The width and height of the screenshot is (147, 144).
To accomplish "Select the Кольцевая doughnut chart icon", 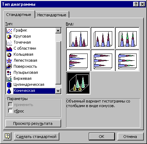I will 9,55.
